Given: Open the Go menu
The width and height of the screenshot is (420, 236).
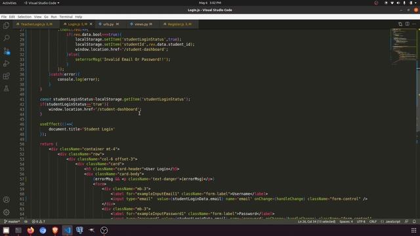Looking at the screenshot, I should (46, 16).
